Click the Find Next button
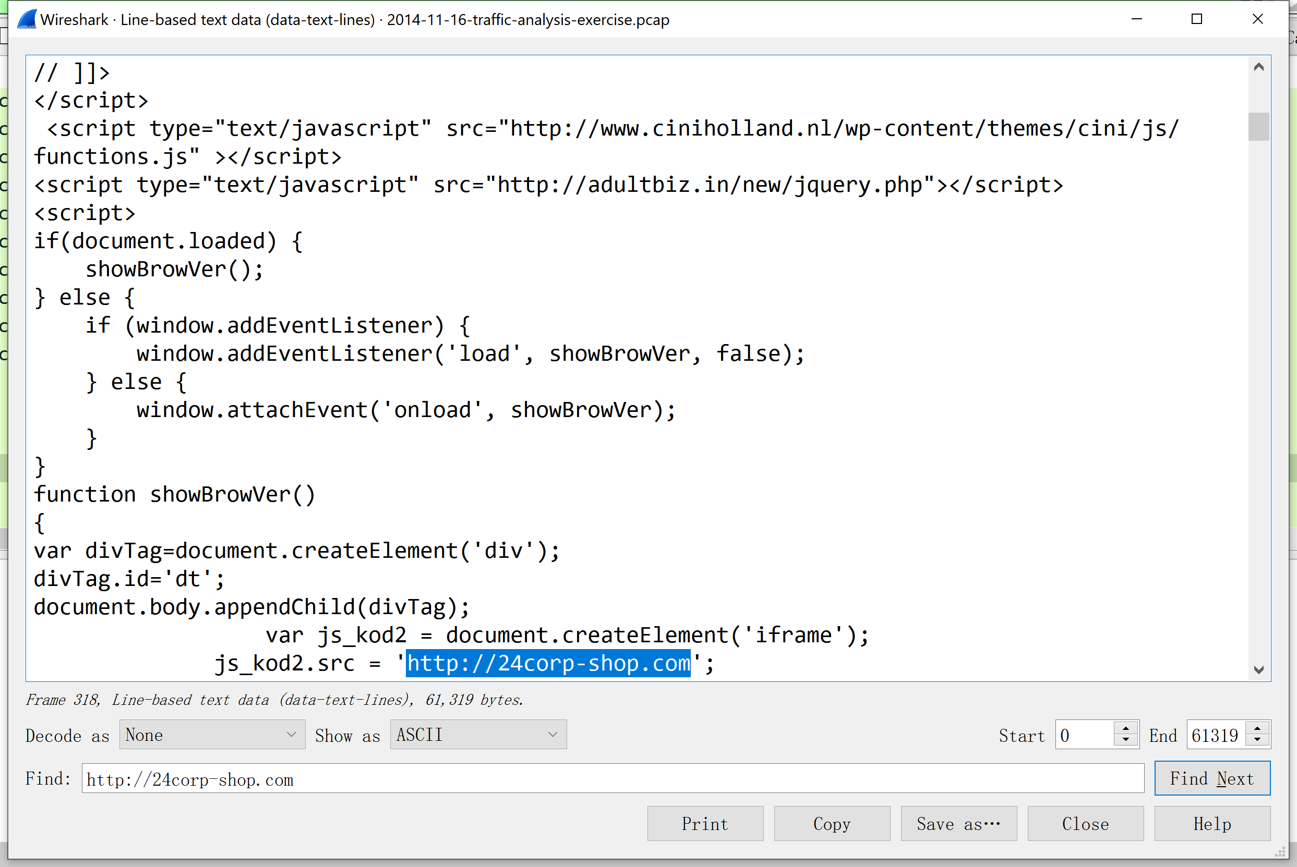1297x867 pixels. (1212, 778)
